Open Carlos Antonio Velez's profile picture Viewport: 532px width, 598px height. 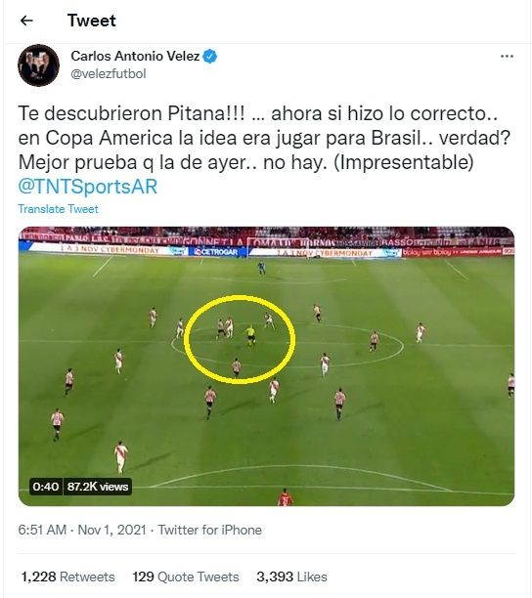(x=38, y=65)
